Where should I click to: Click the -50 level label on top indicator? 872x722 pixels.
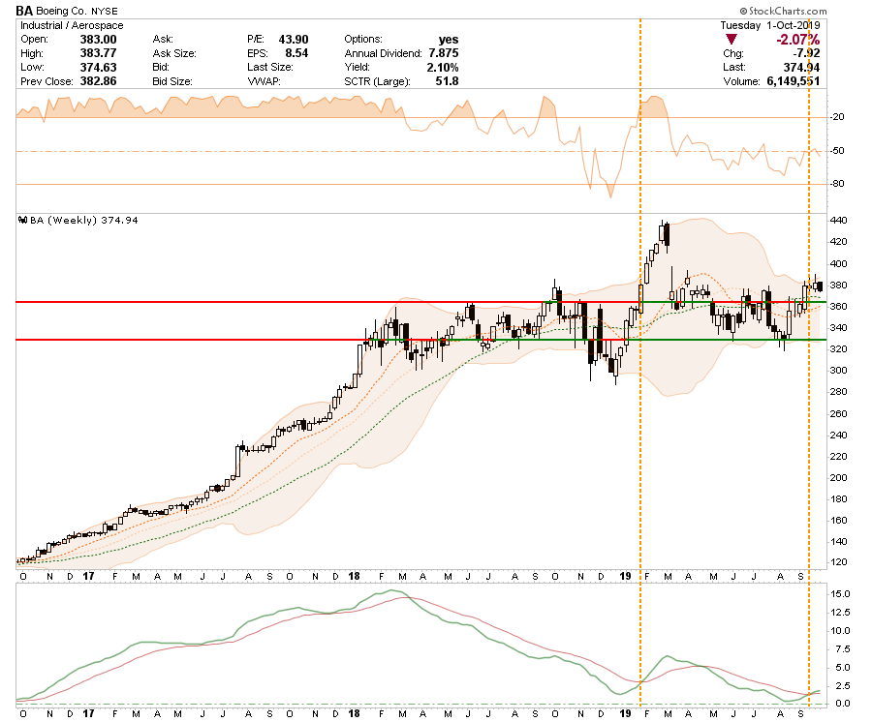click(x=837, y=151)
